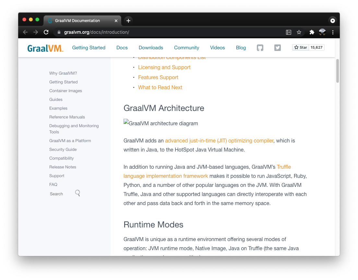Open advanced just-in-time (JIT) optimizing compiler link
The width and height of the screenshot is (358, 280).
tap(219, 141)
